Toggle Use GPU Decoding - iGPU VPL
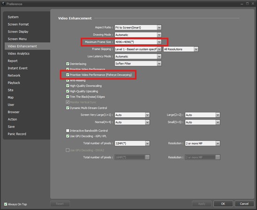The image size is (257, 210). tap(68, 136)
